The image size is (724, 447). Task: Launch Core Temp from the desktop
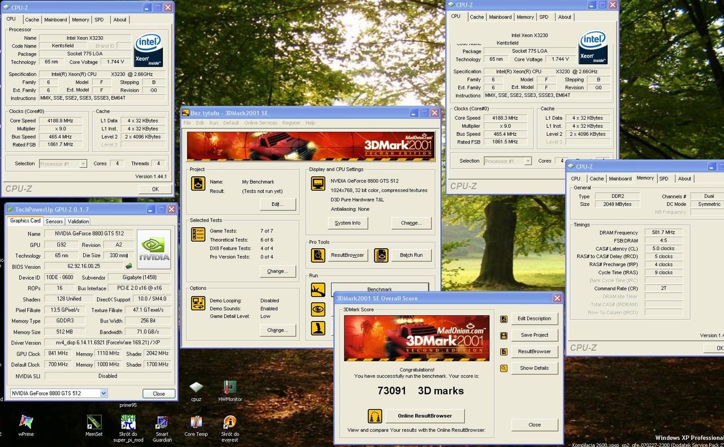click(x=196, y=422)
